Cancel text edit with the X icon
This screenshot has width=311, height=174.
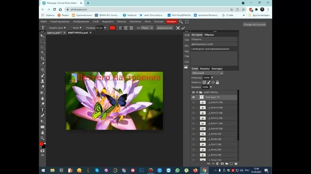click(178, 28)
